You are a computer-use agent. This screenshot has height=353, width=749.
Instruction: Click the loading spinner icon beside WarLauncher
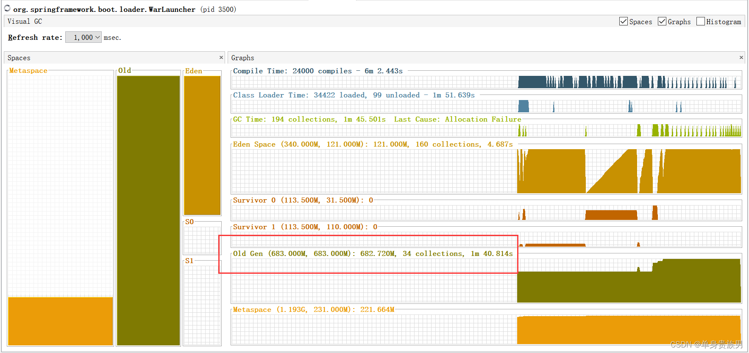(x=7, y=8)
